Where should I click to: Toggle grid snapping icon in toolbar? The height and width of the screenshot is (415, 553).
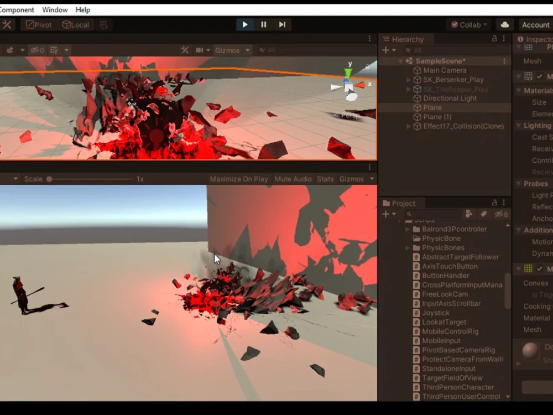pyautogui.click(x=104, y=25)
